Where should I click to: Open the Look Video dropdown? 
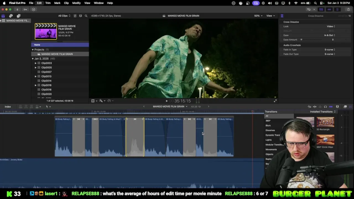331,27
